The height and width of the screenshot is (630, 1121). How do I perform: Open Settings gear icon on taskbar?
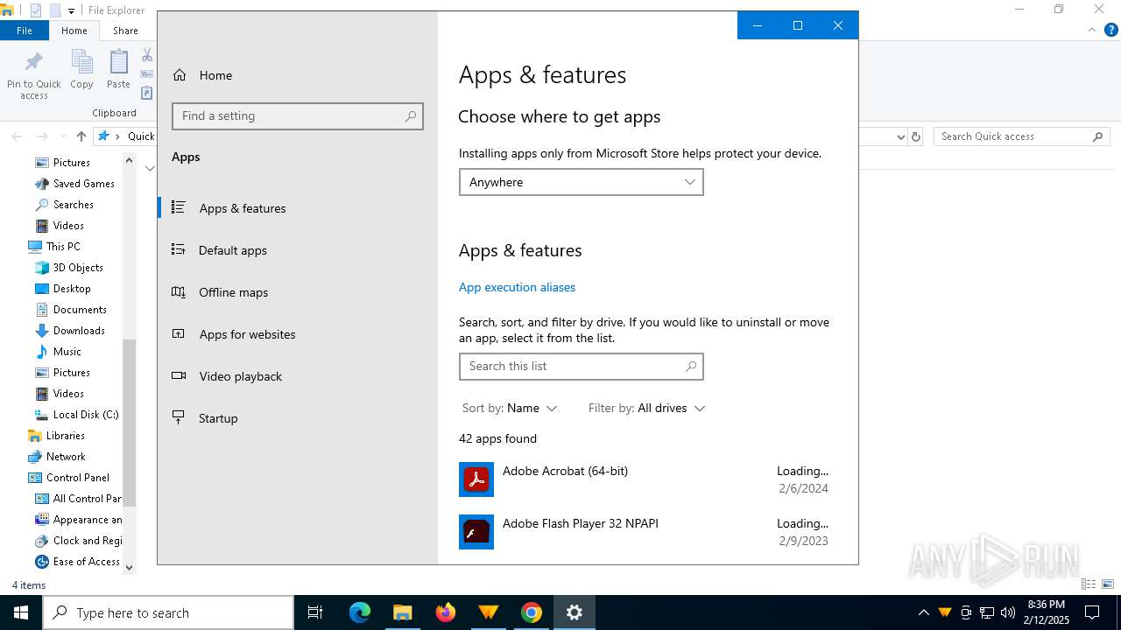click(x=575, y=612)
